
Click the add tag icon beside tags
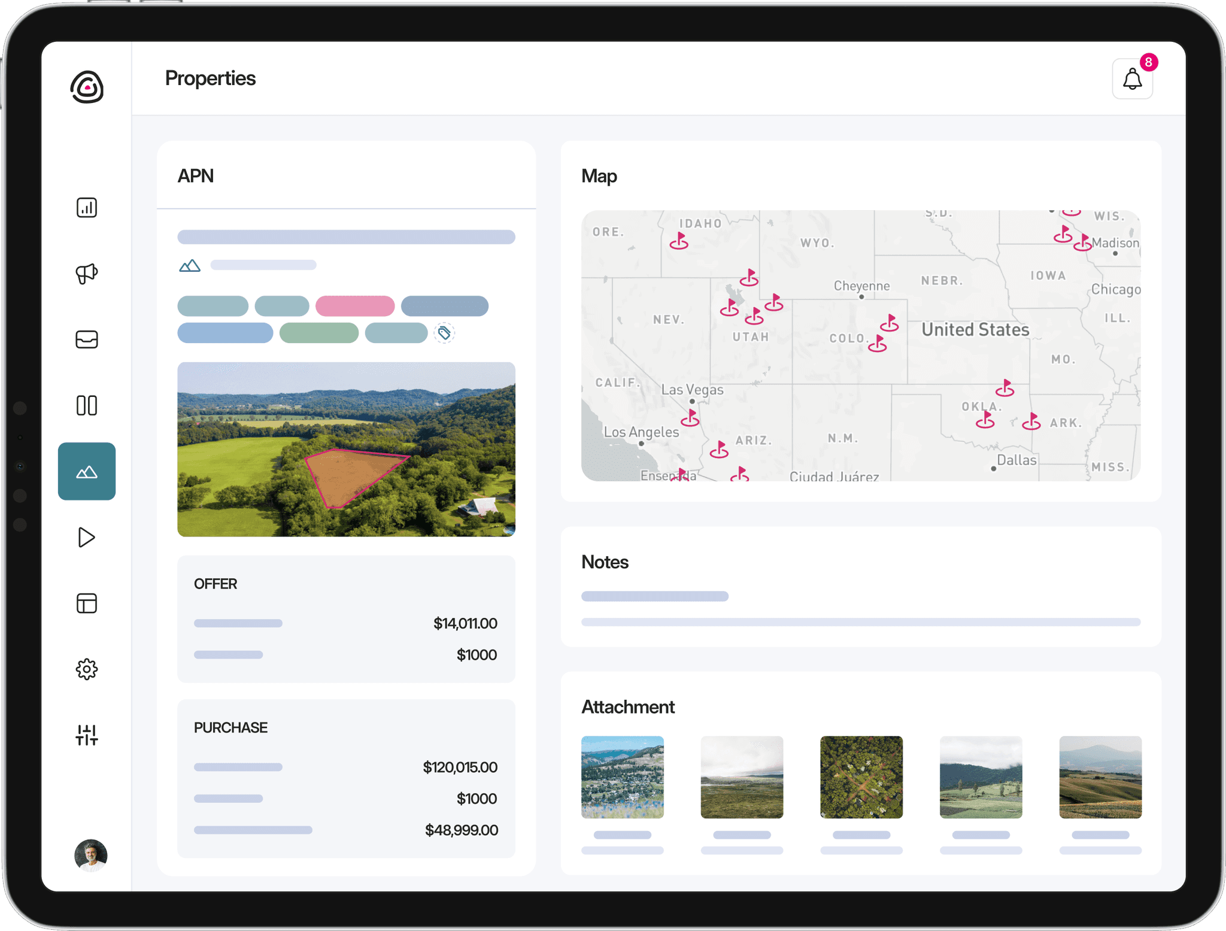pyautogui.click(x=444, y=333)
